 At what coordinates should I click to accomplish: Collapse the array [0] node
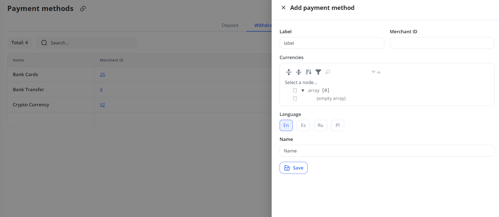303,90
